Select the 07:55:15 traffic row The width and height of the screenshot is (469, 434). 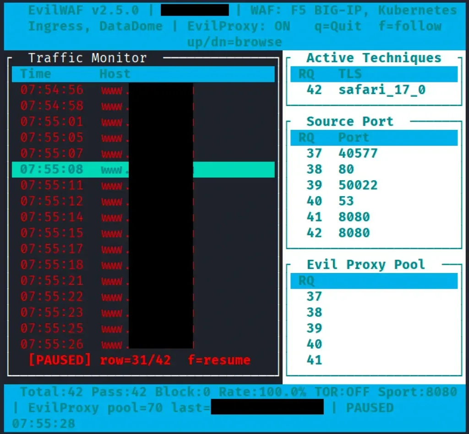tap(143, 233)
